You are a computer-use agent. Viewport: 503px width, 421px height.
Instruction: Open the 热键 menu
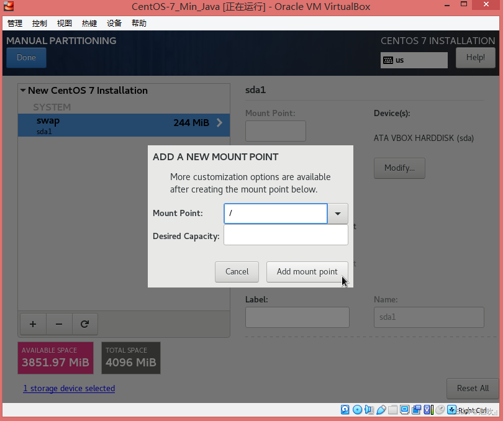(x=89, y=24)
